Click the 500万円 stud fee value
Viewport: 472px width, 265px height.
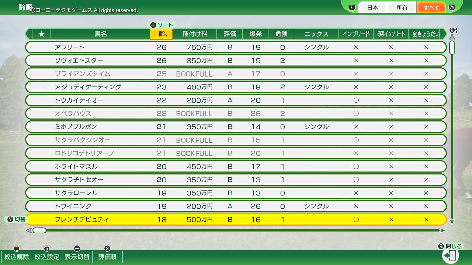[x=199, y=219]
